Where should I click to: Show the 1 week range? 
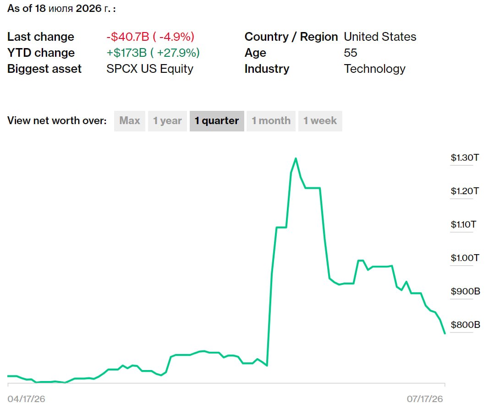pyautogui.click(x=320, y=121)
